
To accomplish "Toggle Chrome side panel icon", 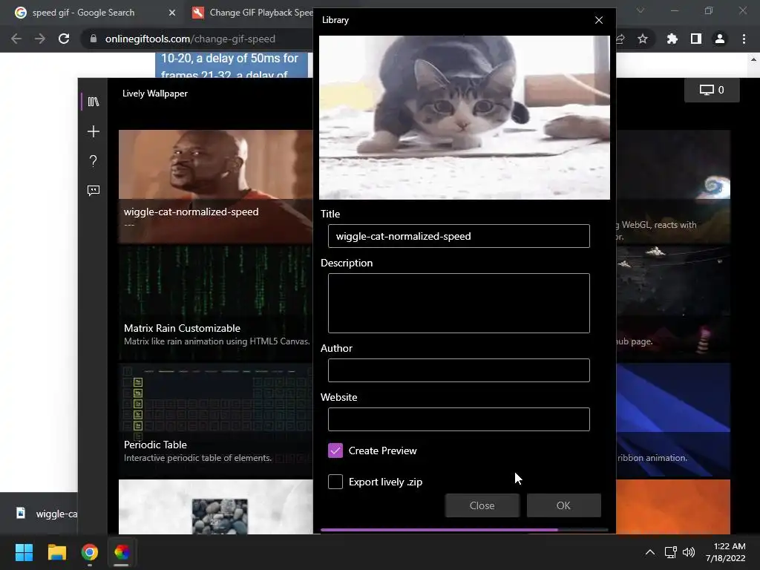I will pyautogui.click(x=696, y=39).
